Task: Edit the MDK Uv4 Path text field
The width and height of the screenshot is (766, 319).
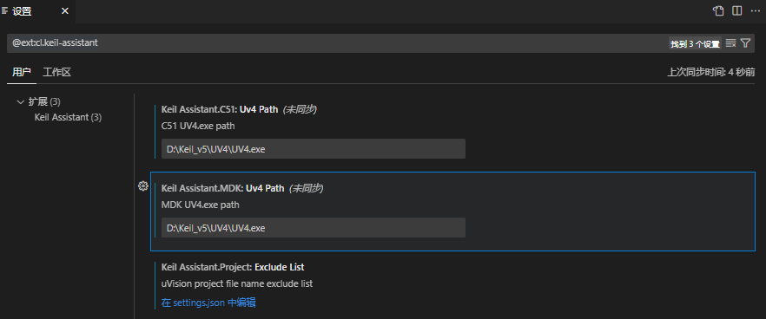Action: coord(314,228)
